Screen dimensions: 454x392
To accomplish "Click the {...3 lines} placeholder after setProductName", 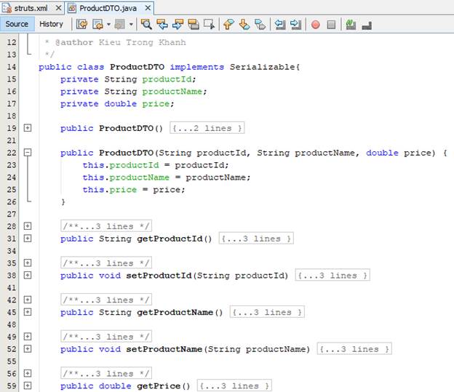I will tap(355, 349).
